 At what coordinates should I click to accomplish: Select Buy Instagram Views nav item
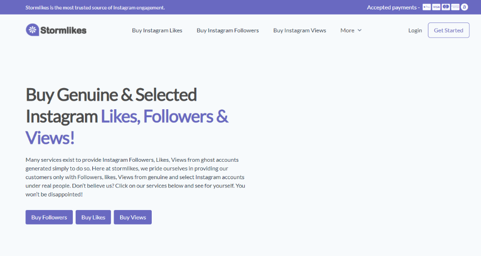coord(299,30)
